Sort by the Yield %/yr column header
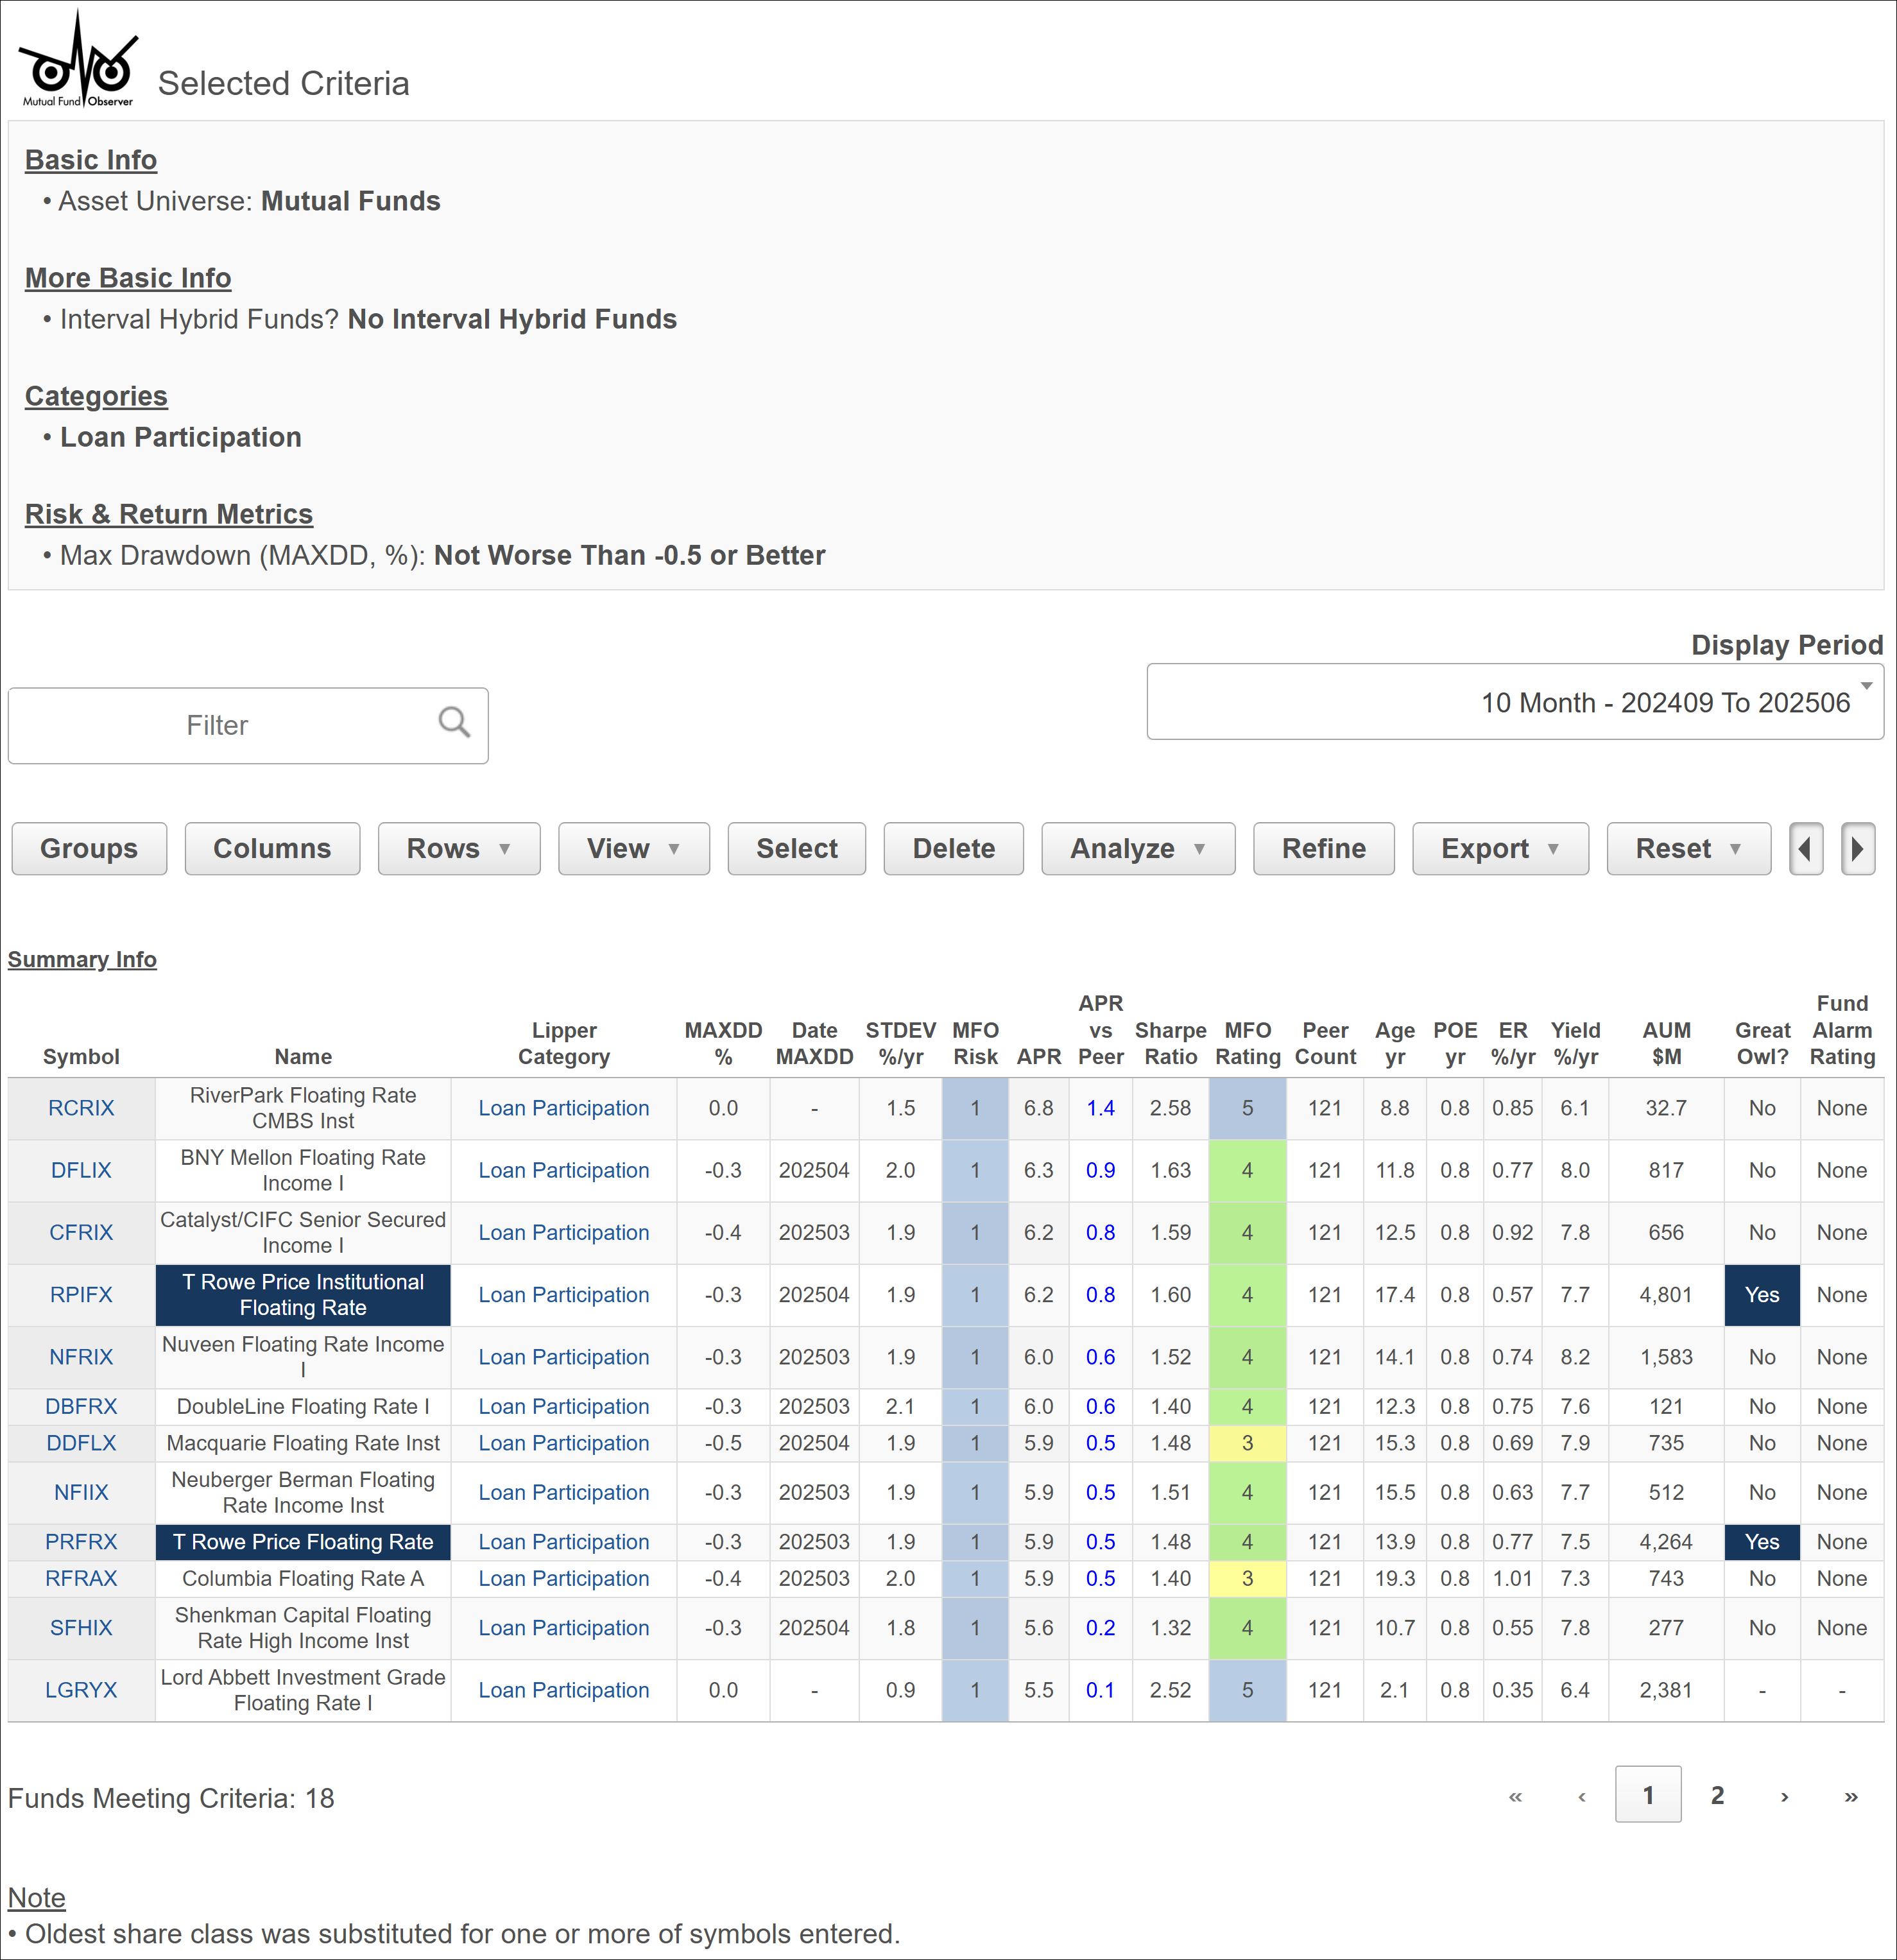This screenshot has width=1897, height=1960. click(1575, 1044)
